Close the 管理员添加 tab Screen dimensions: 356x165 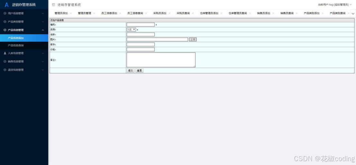71,14
